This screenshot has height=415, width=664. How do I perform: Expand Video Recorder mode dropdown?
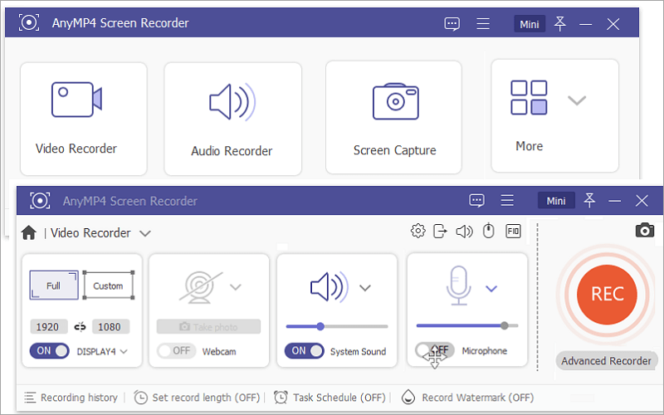[x=144, y=233]
